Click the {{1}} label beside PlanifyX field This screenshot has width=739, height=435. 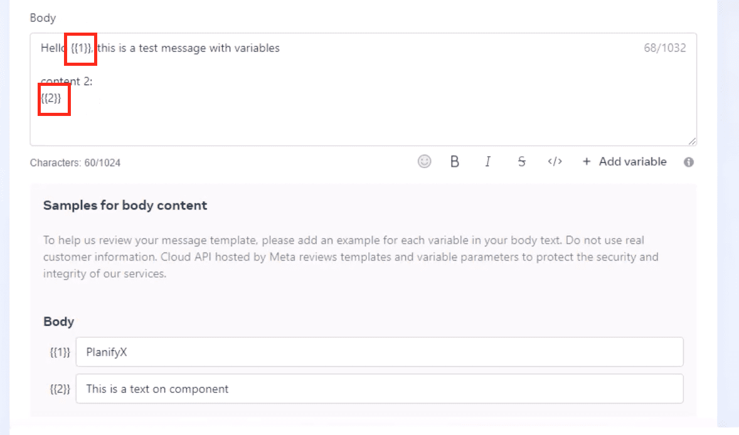60,352
